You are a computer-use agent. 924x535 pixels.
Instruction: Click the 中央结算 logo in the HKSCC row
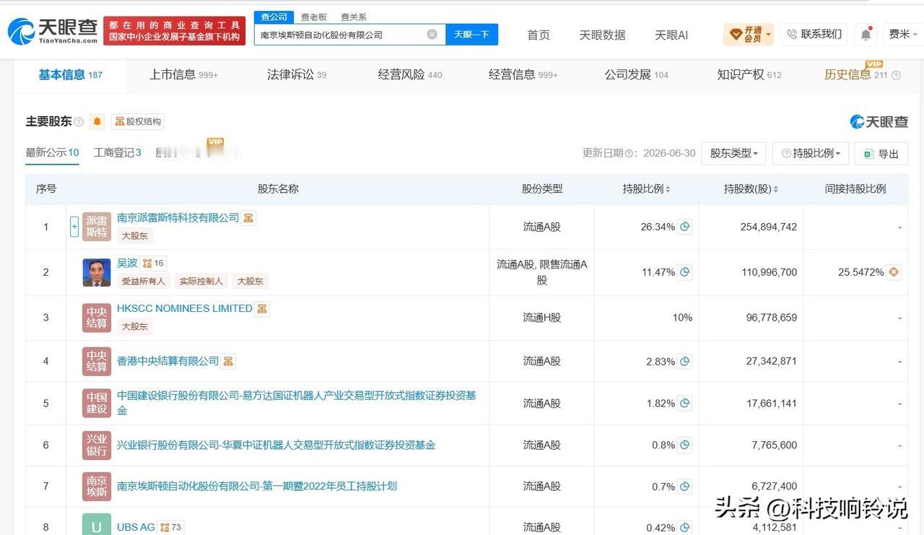point(97,318)
